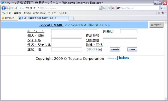Screen dimensions: 168x101
Task: Click the 典拠ID input field
Action: point(129,31)
